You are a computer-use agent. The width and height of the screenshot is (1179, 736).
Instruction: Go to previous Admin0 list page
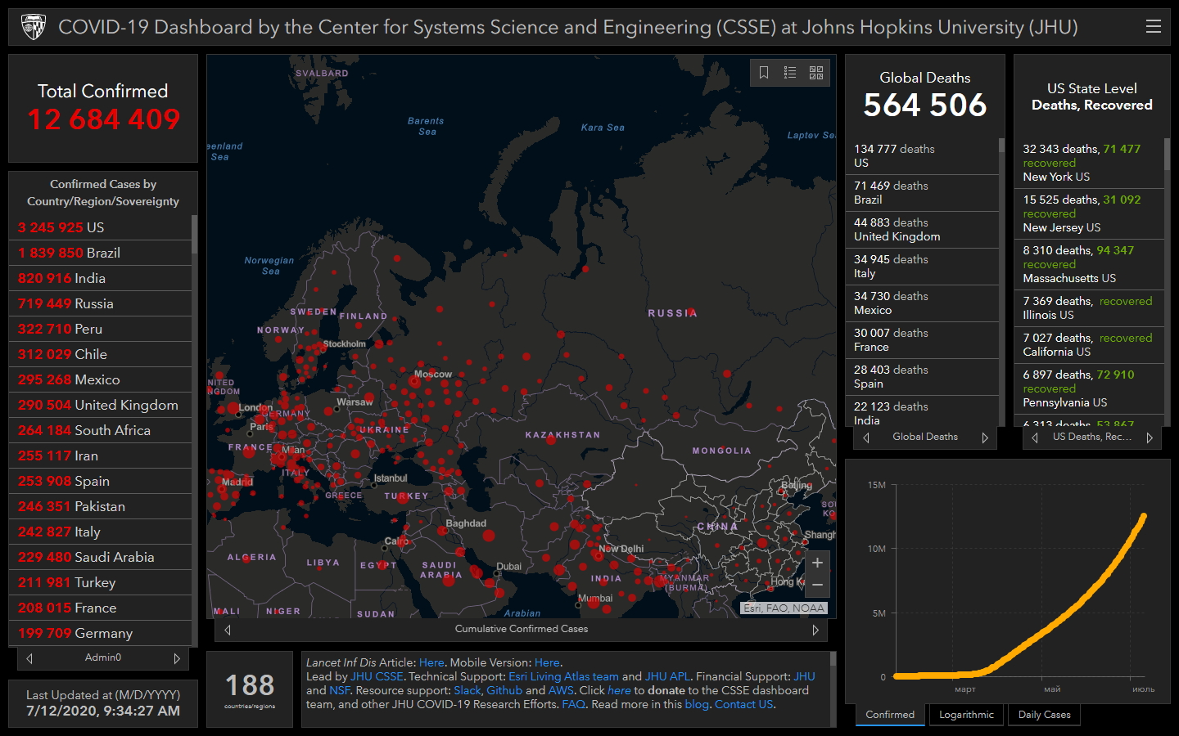pyautogui.click(x=29, y=658)
